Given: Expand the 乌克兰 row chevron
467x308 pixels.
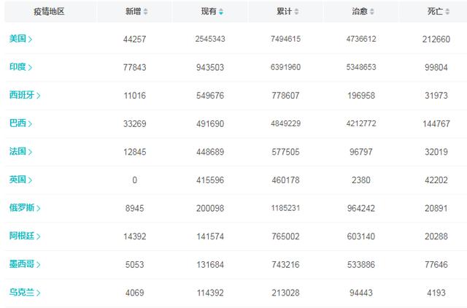Looking at the screenshot, I should tap(39, 293).
